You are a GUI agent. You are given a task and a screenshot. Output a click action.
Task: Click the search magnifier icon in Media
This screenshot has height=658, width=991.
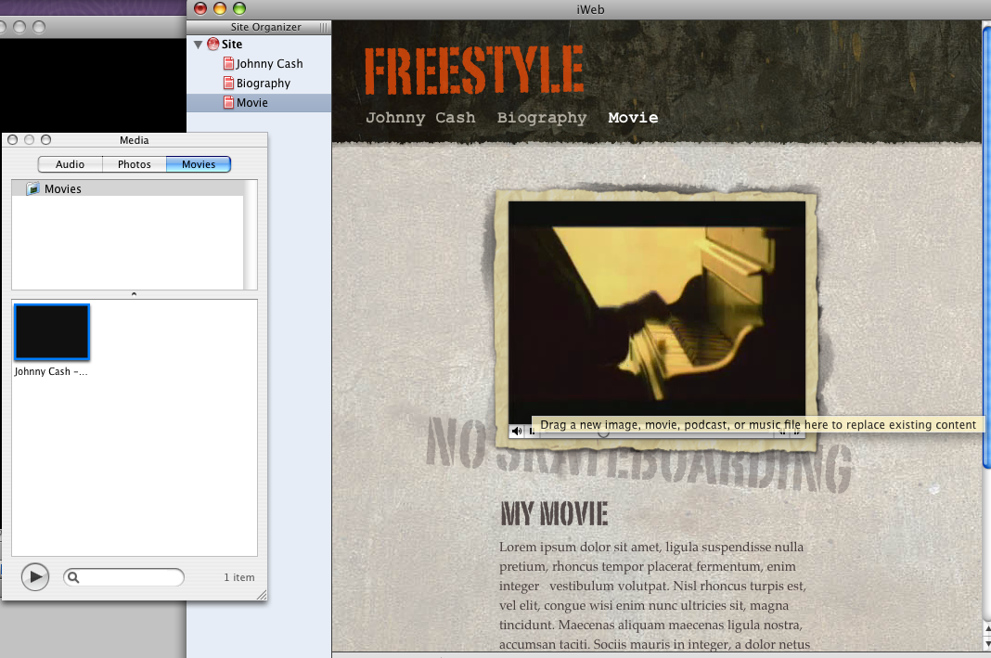(73, 577)
